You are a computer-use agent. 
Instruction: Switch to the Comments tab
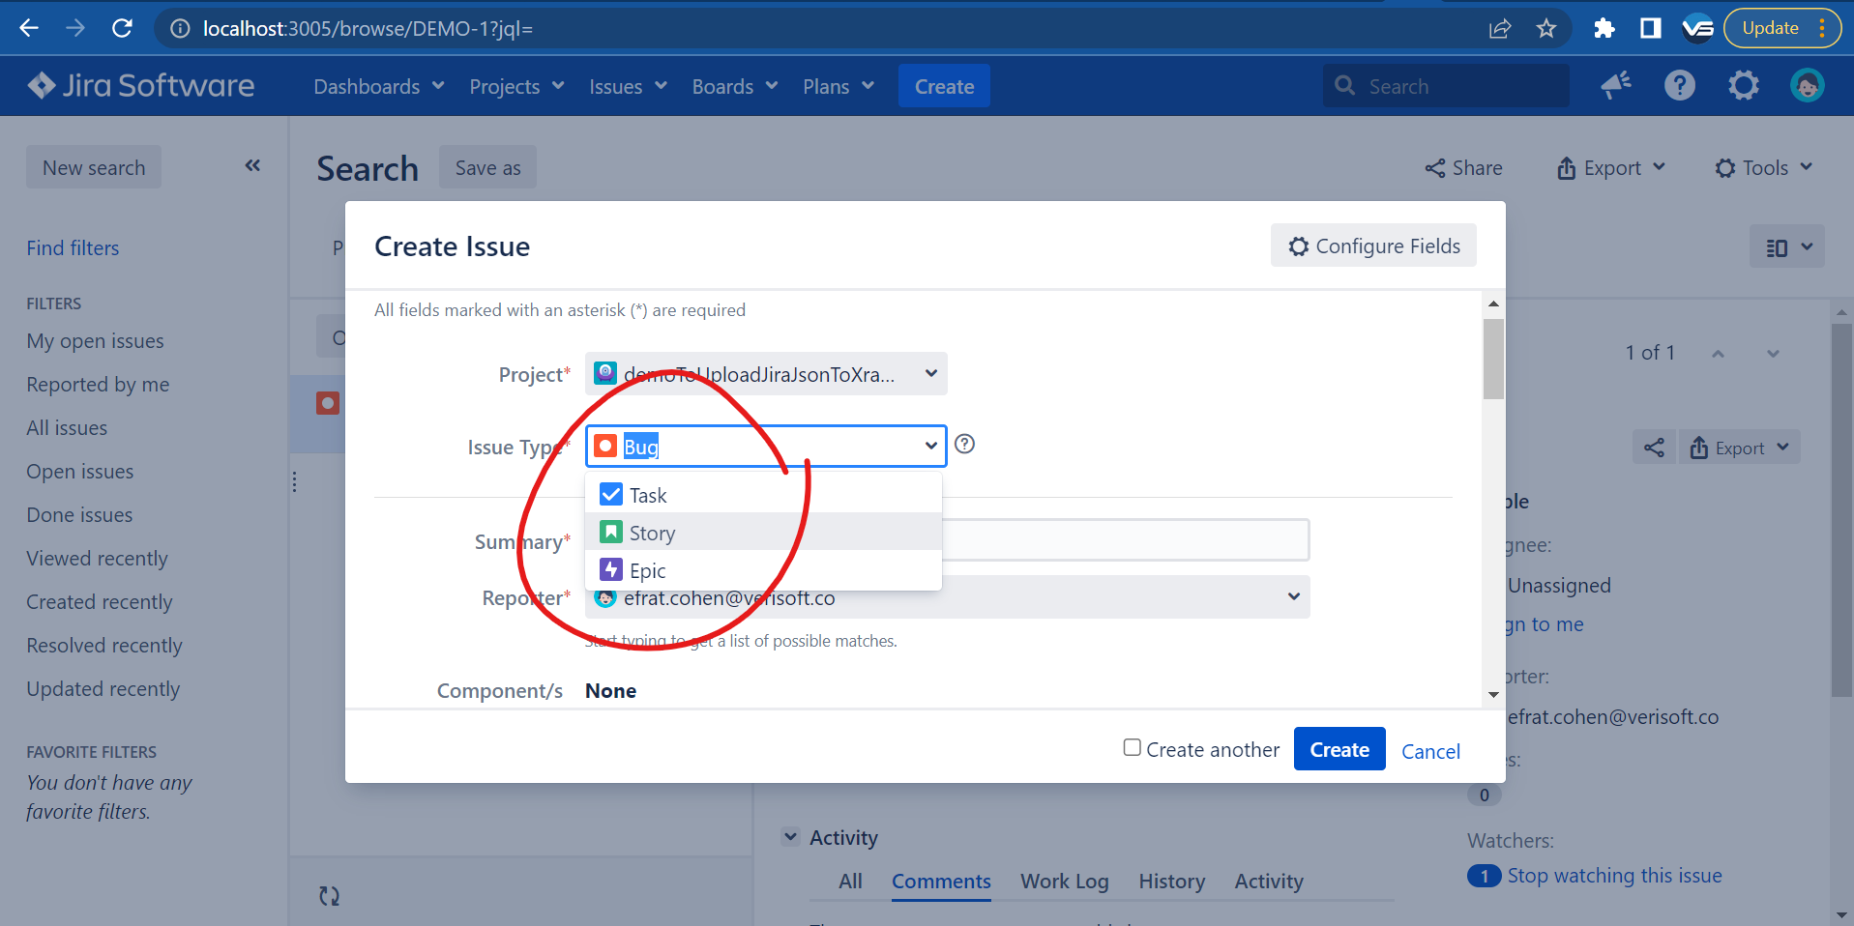pos(941,882)
